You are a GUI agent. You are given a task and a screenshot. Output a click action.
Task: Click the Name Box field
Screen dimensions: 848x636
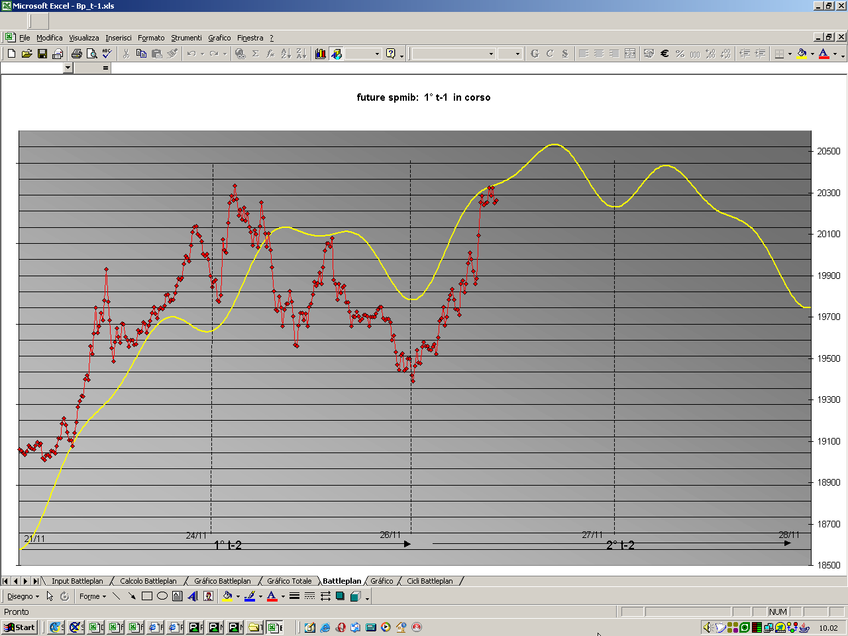tap(32, 68)
